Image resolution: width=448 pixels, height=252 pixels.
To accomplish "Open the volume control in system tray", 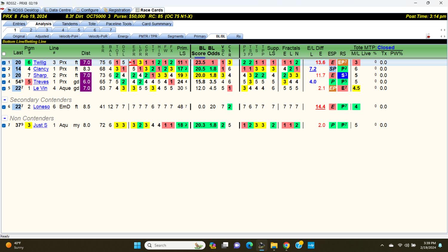I will pyautogui.click(x=407, y=245).
